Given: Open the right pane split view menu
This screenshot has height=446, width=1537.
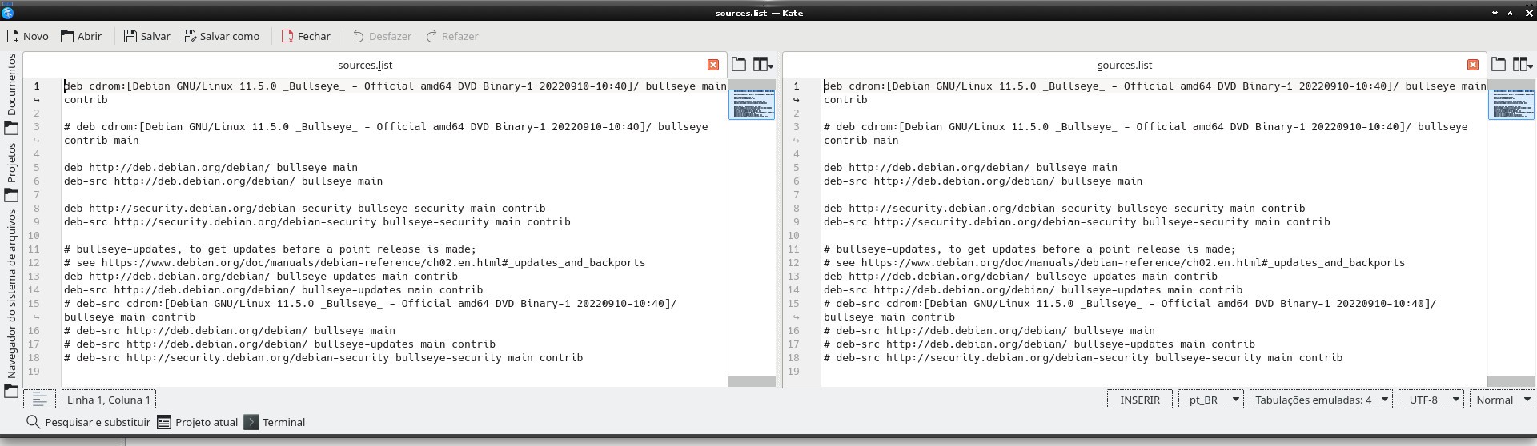Looking at the screenshot, I should point(1523,64).
